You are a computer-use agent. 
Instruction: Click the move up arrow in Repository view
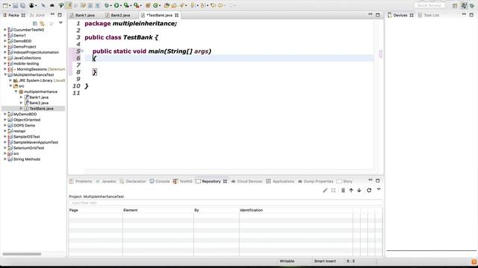(351, 191)
